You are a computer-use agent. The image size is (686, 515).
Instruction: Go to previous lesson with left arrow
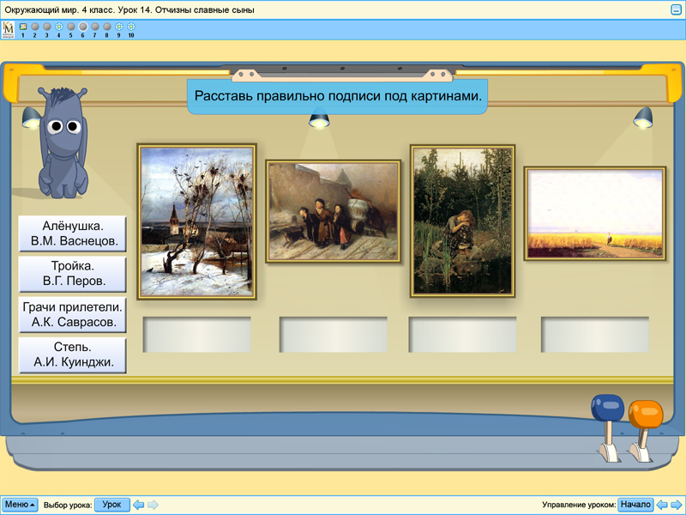(138, 505)
